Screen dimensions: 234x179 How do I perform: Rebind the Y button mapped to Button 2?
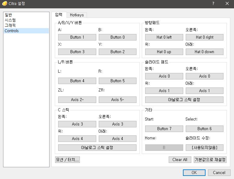118,52
